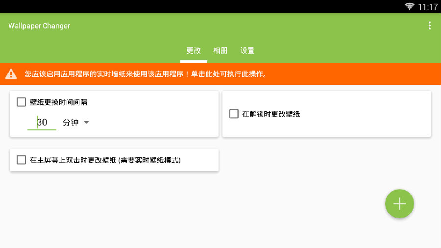Tap the green plus floating button

click(399, 203)
